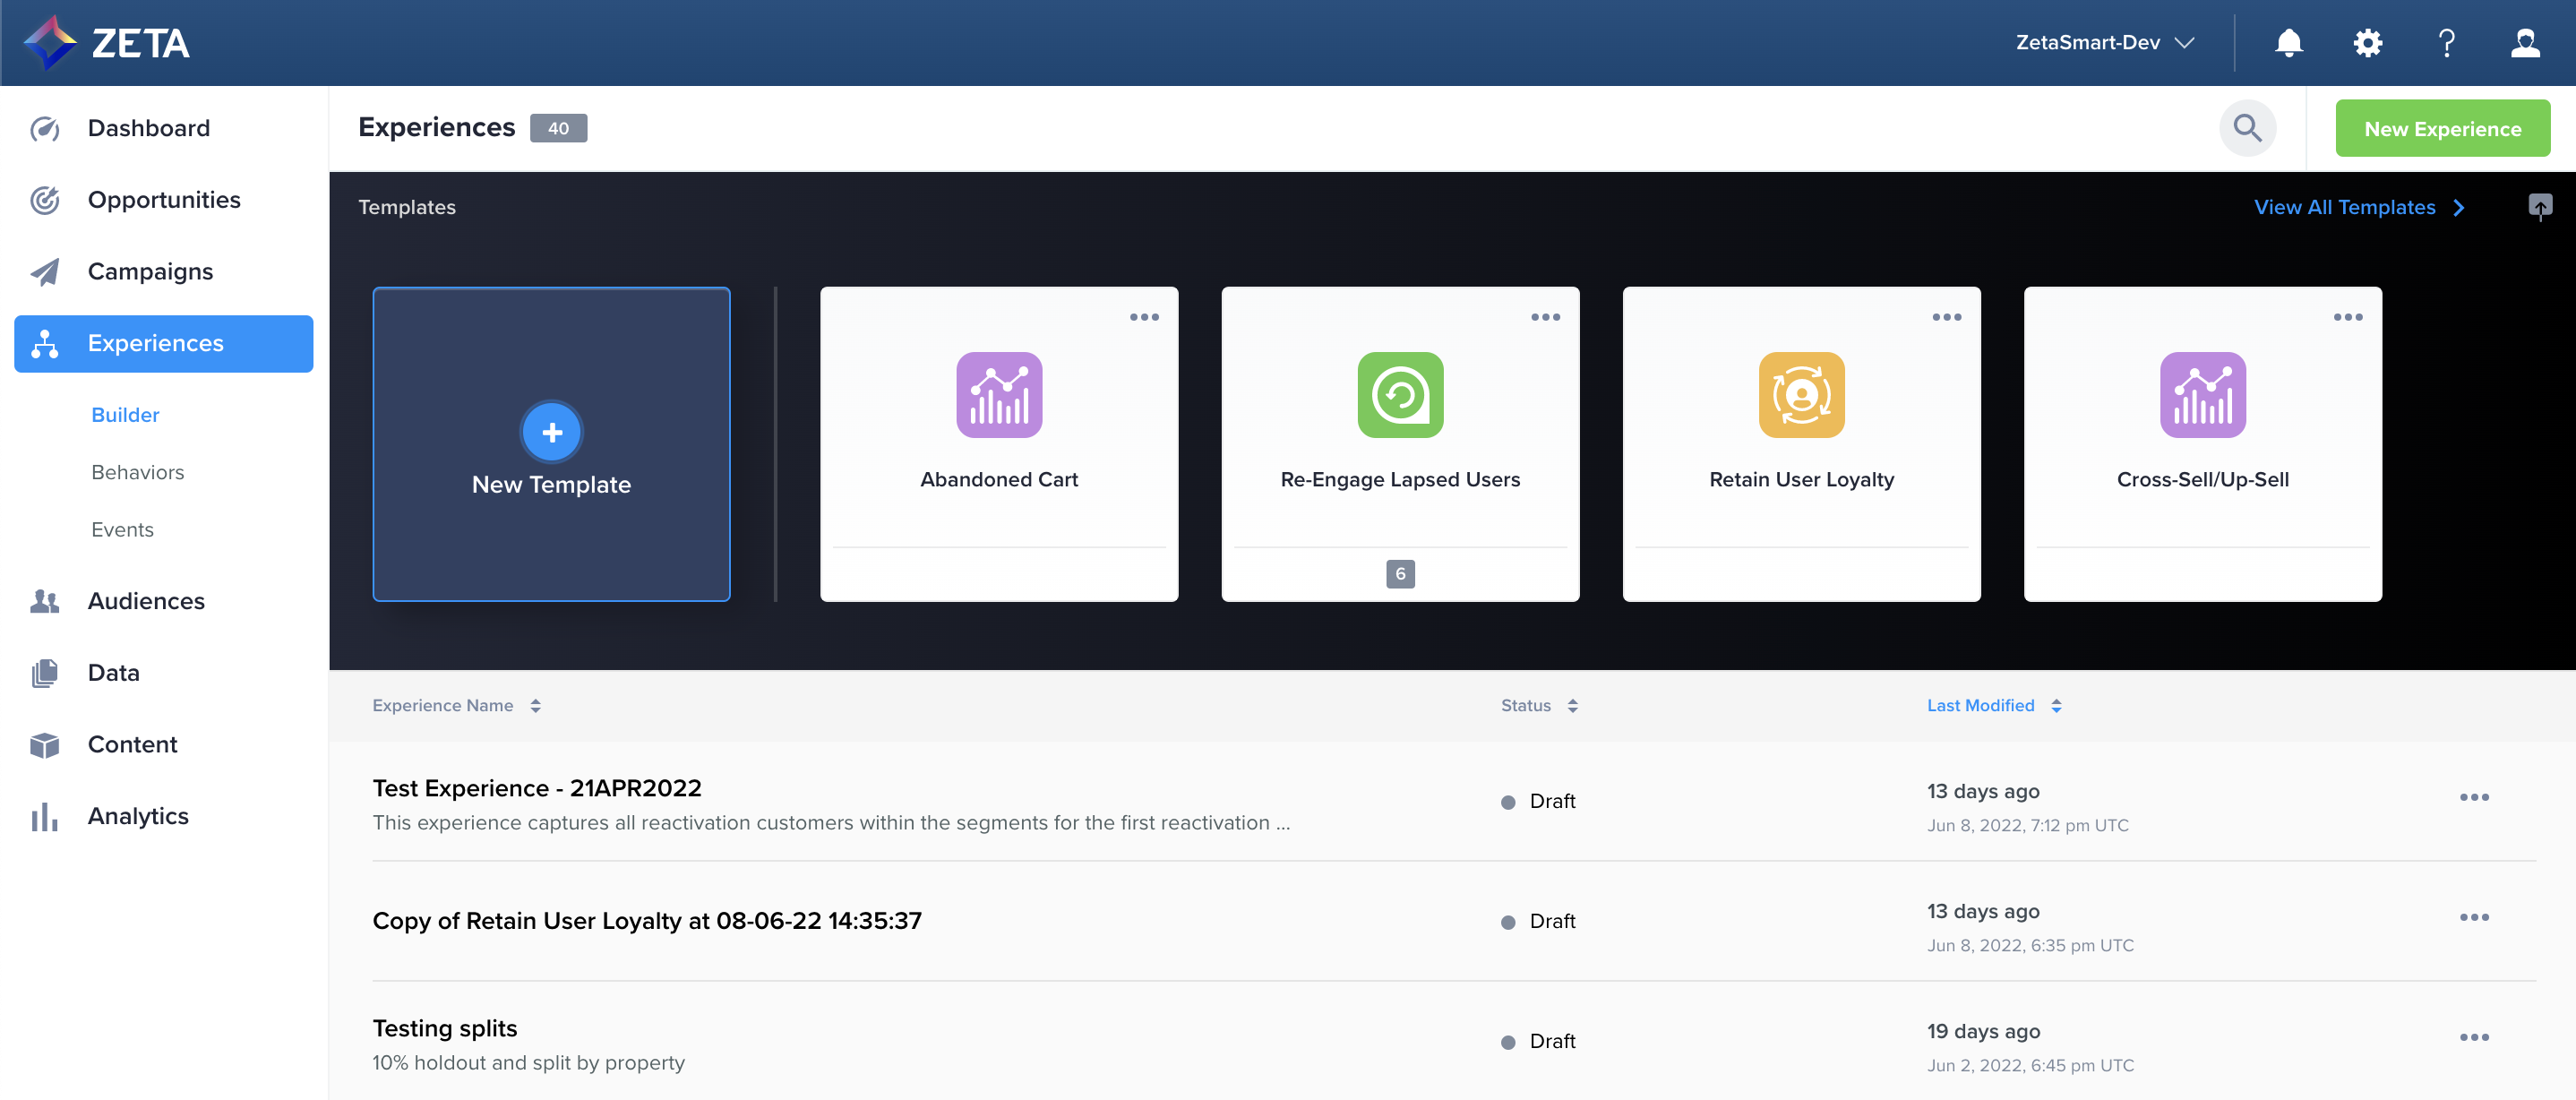Open the user profile icon
2576x1100 pixels.
(x=2525, y=43)
